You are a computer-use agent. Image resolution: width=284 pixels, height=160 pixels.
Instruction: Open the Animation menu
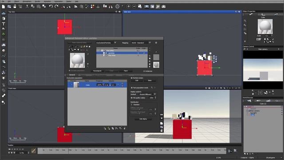47,1
